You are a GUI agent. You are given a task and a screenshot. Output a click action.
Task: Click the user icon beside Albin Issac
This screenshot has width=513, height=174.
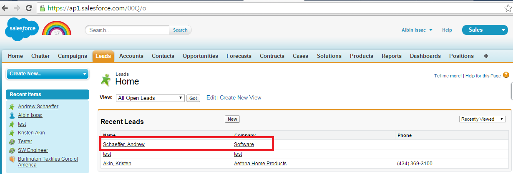click(12, 115)
